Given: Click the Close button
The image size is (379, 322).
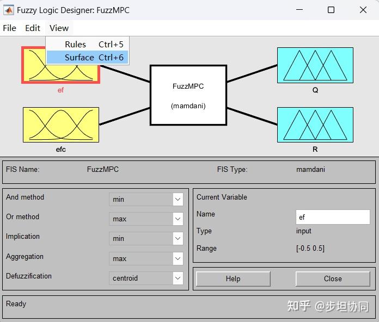Looking at the screenshot, I should (333, 279).
